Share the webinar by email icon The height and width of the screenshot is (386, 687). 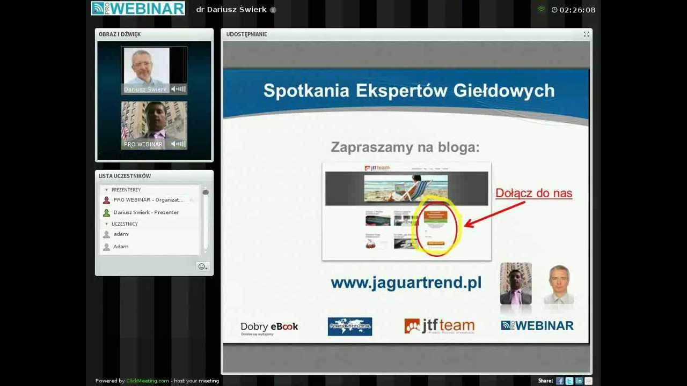pyautogui.click(x=588, y=381)
